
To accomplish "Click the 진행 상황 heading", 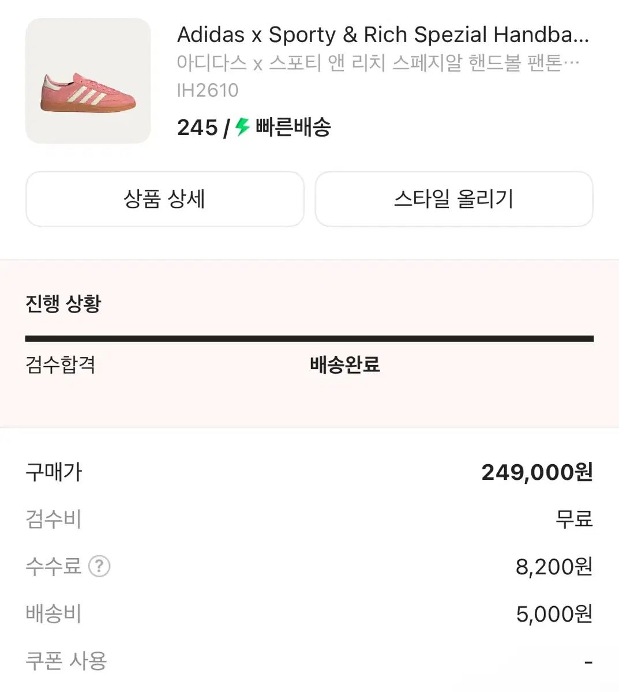I will point(63,303).
